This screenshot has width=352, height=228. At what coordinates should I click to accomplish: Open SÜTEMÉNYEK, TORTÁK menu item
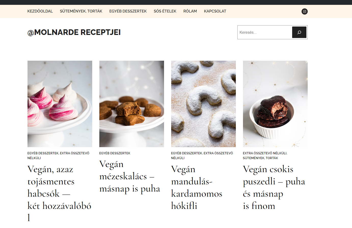pos(81,11)
